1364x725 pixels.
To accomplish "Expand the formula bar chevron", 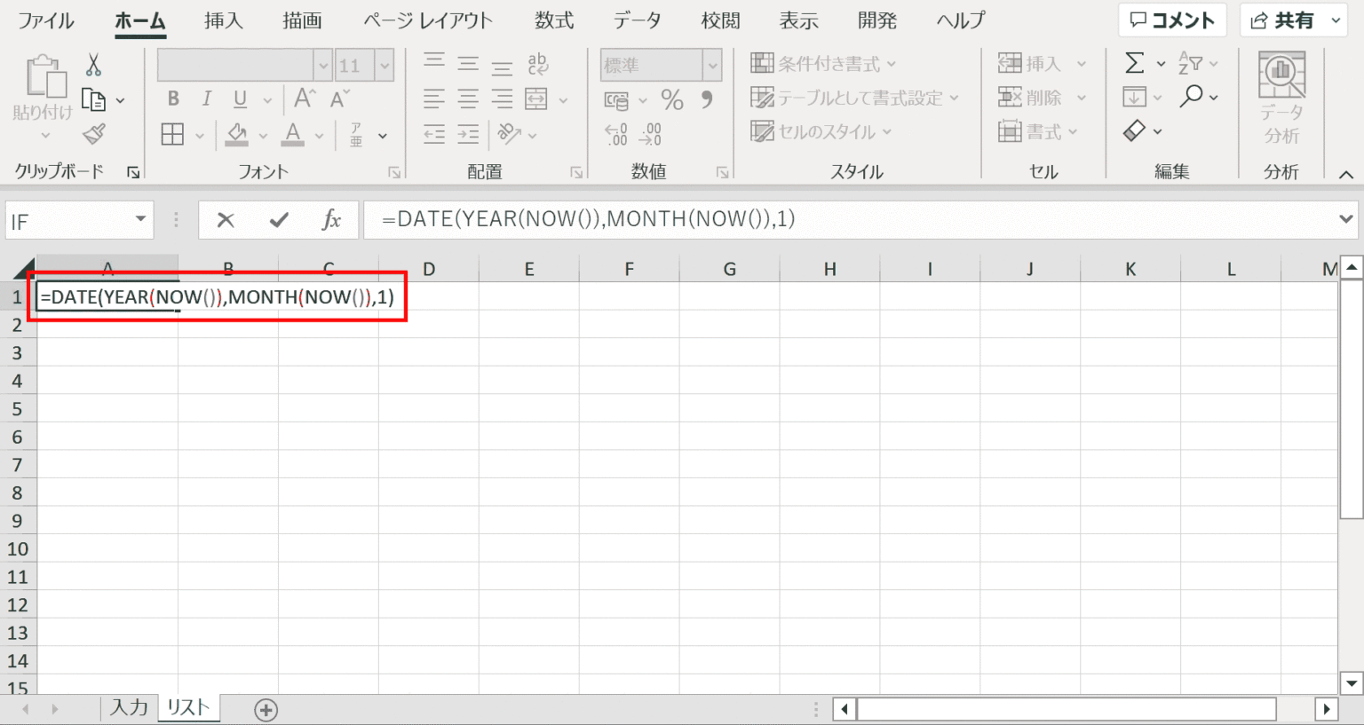I will click(x=1345, y=218).
